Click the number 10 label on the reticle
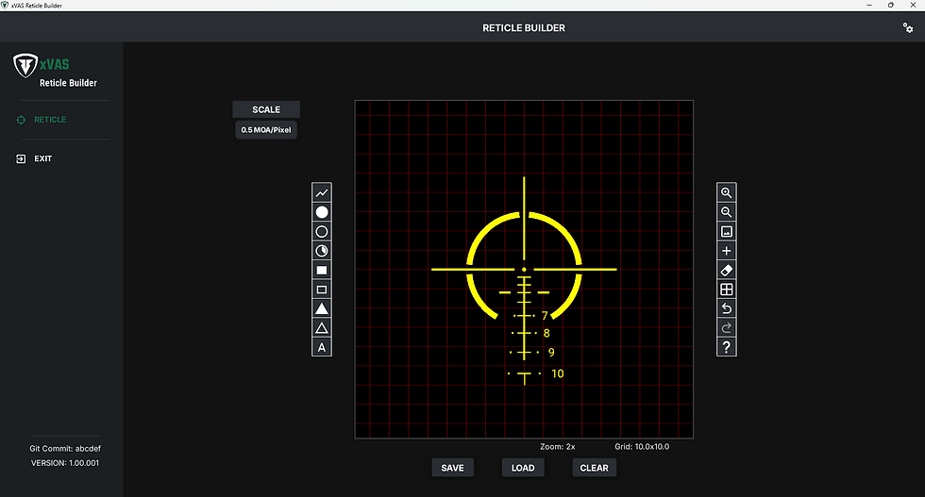The width and height of the screenshot is (925, 497). (x=558, y=373)
